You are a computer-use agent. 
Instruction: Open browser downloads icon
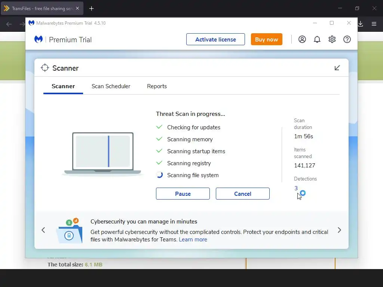360,24
